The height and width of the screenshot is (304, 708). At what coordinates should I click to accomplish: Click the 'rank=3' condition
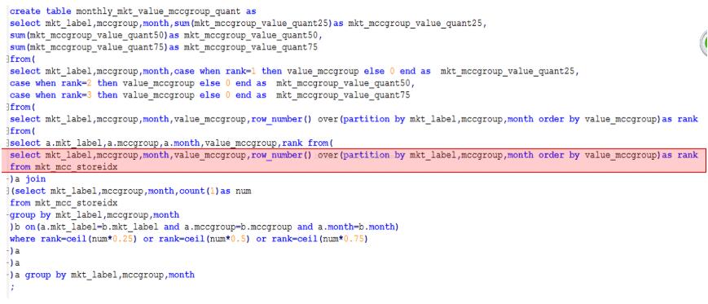click(x=77, y=95)
